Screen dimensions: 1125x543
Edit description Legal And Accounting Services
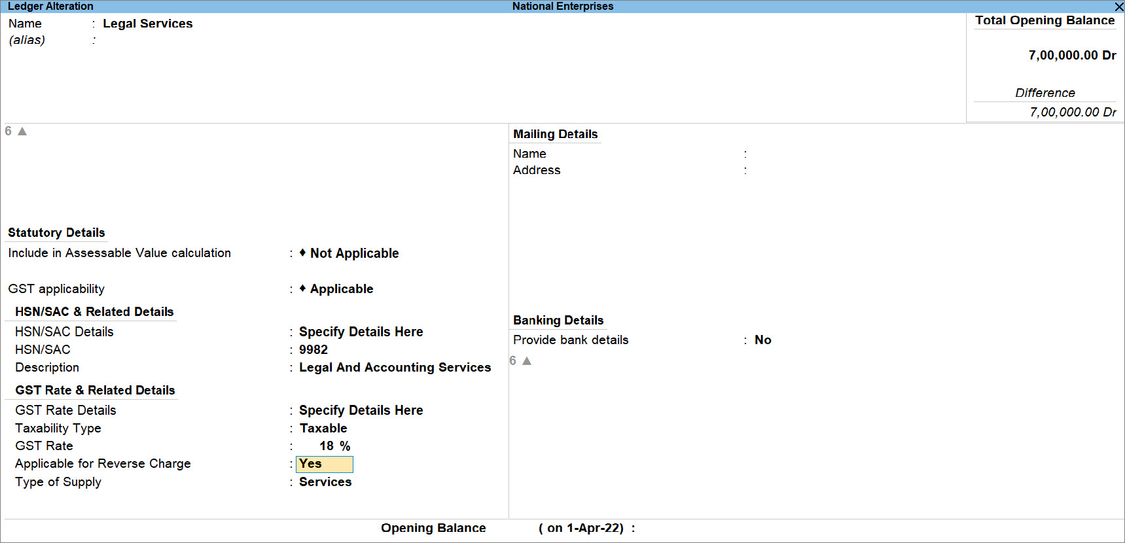[x=395, y=368]
